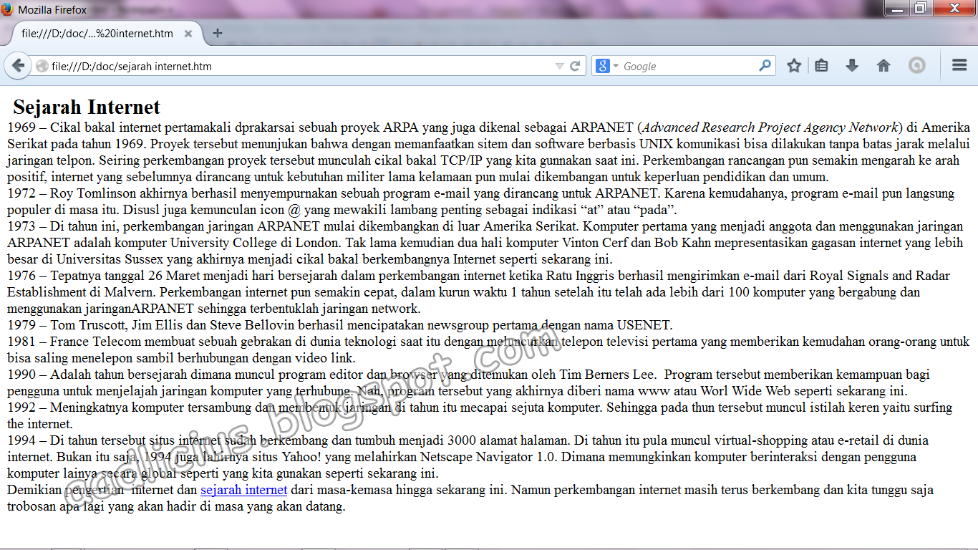Viewport: 978px width, 550px height.
Task: Maximize the Firefox window
Action: click(921, 8)
